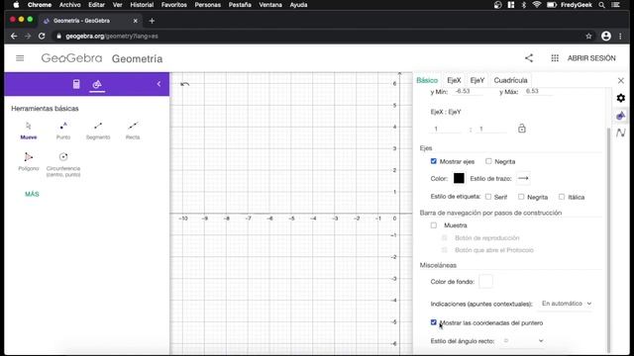Bookmark this page with the star
634x356 pixels.
588,36
